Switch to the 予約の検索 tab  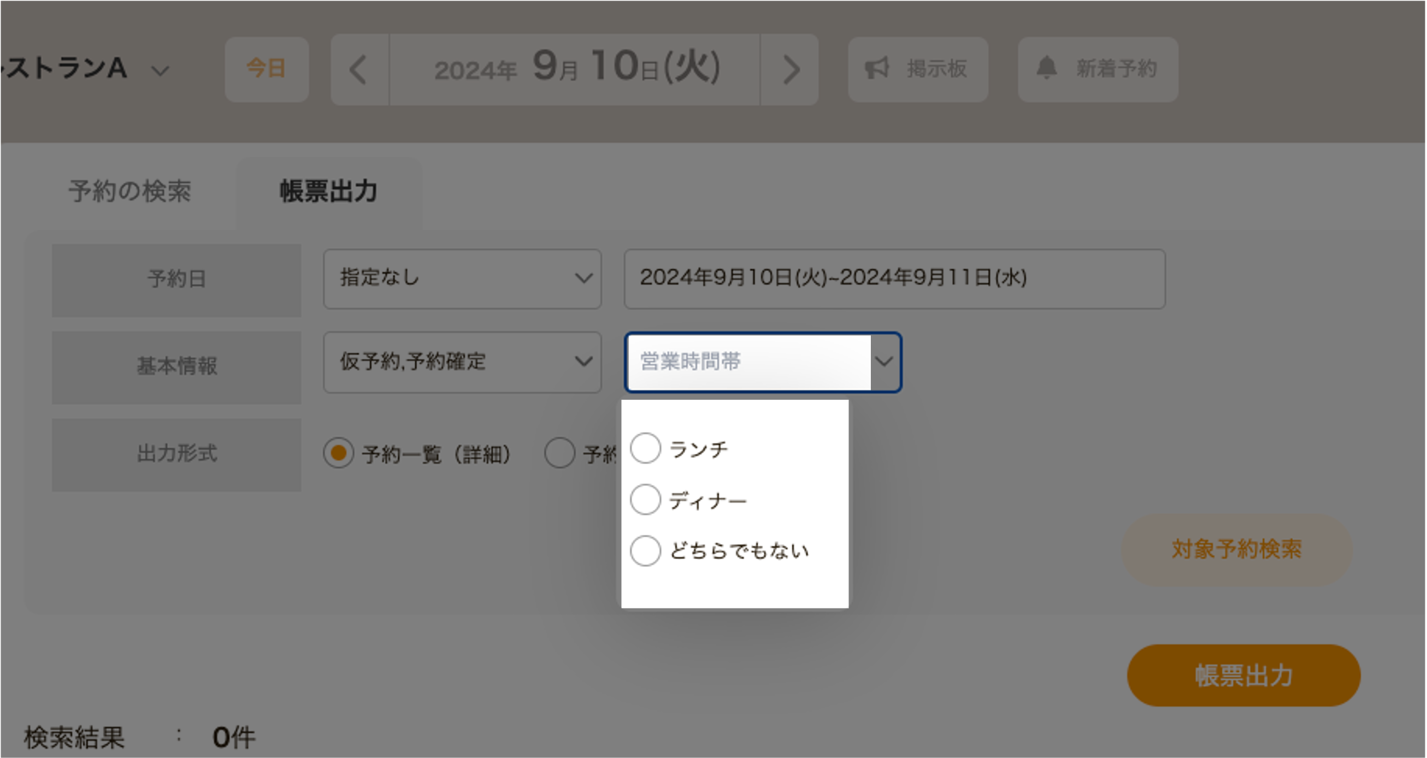[x=129, y=192]
